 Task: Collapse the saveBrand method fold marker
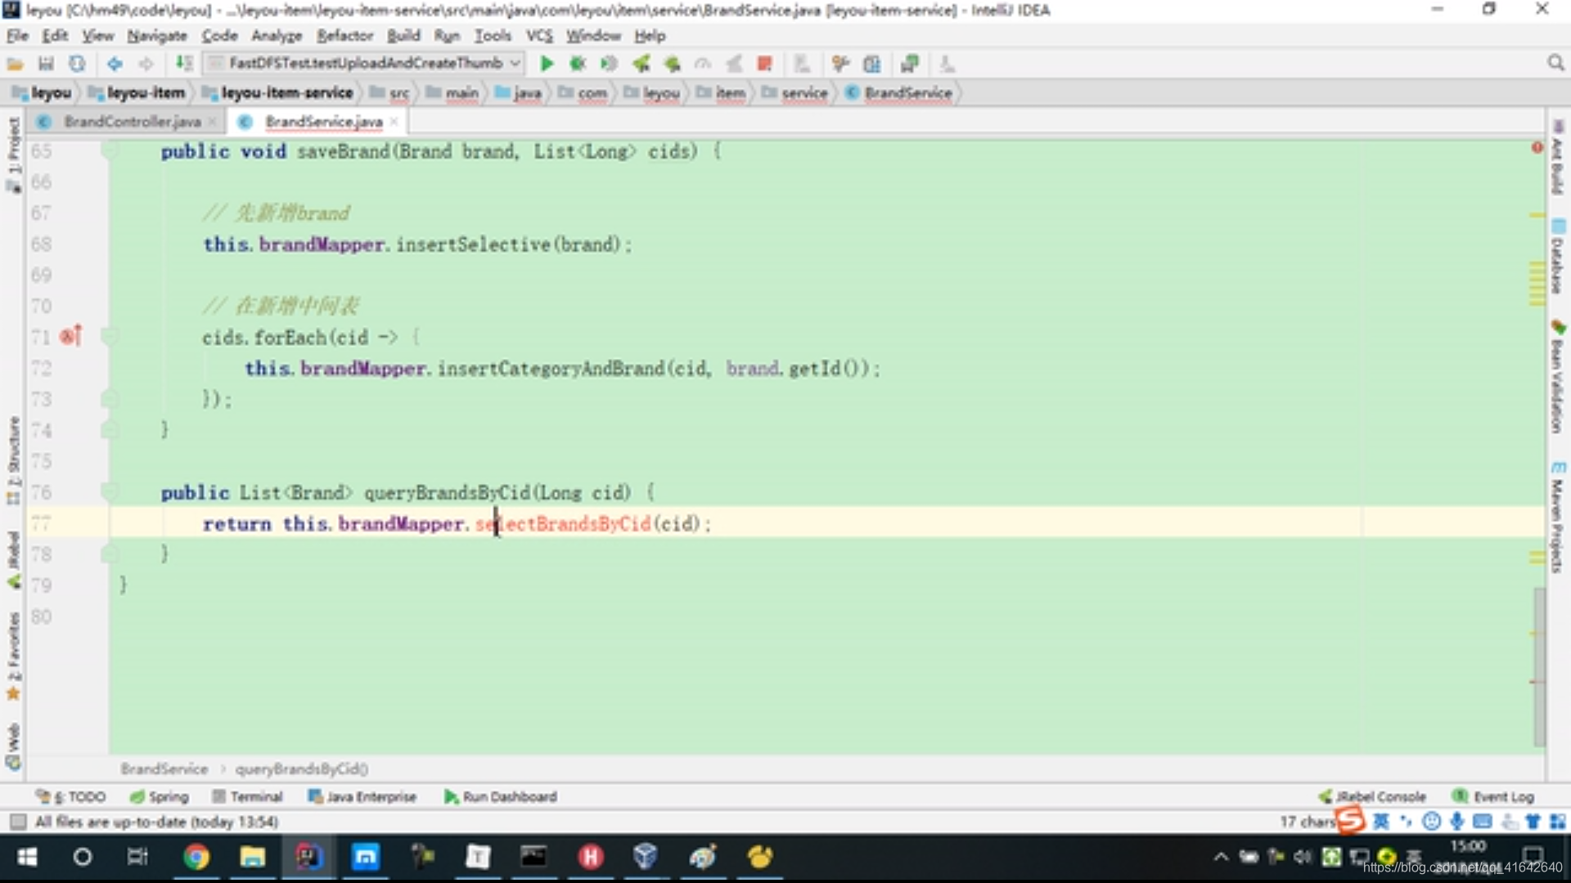(x=110, y=151)
